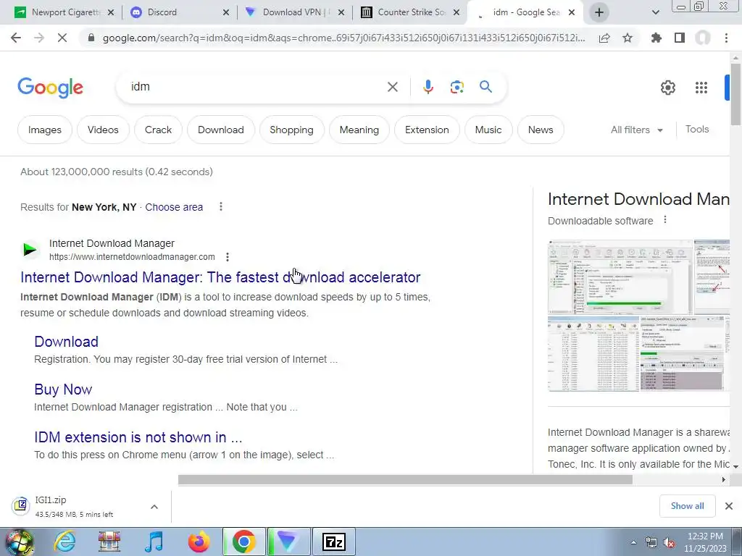Viewport: 742px width, 556px height.
Task: Select the Meaning filter chip
Action: point(359,130)
